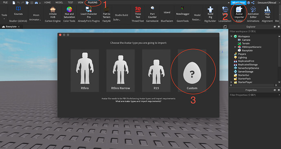The width and height of the screenshot is (281, 149).
Task: Launch Initiate HUB from Carbon Engine
Action: tap(53, 13)
